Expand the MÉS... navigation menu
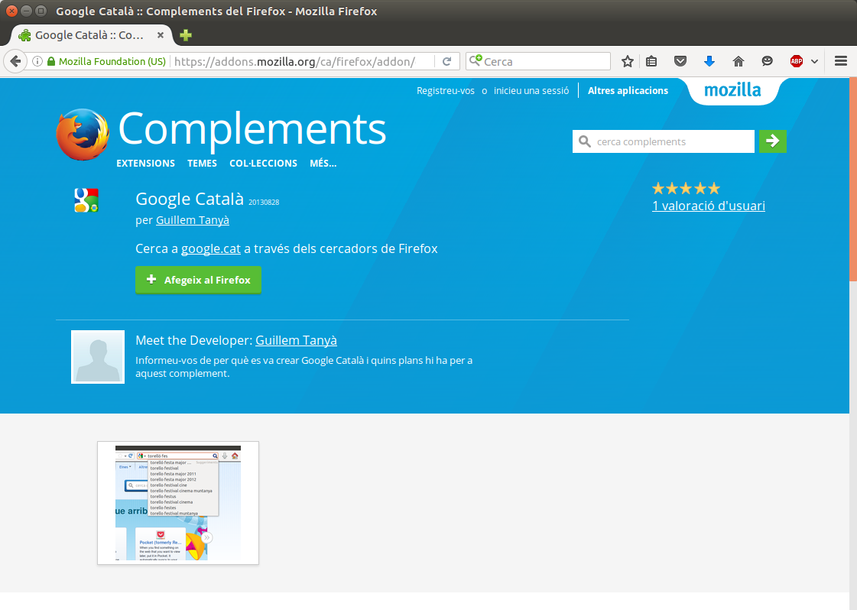Viewport: 857px width, 610px height. click(x=323, y=163)
